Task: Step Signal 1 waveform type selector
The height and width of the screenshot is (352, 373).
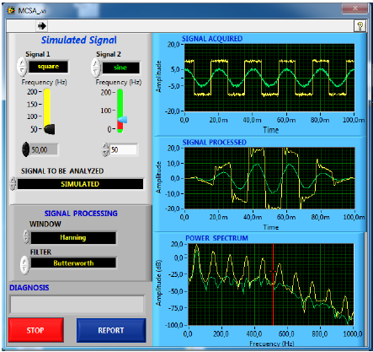Action: click(x=22, y=67)
